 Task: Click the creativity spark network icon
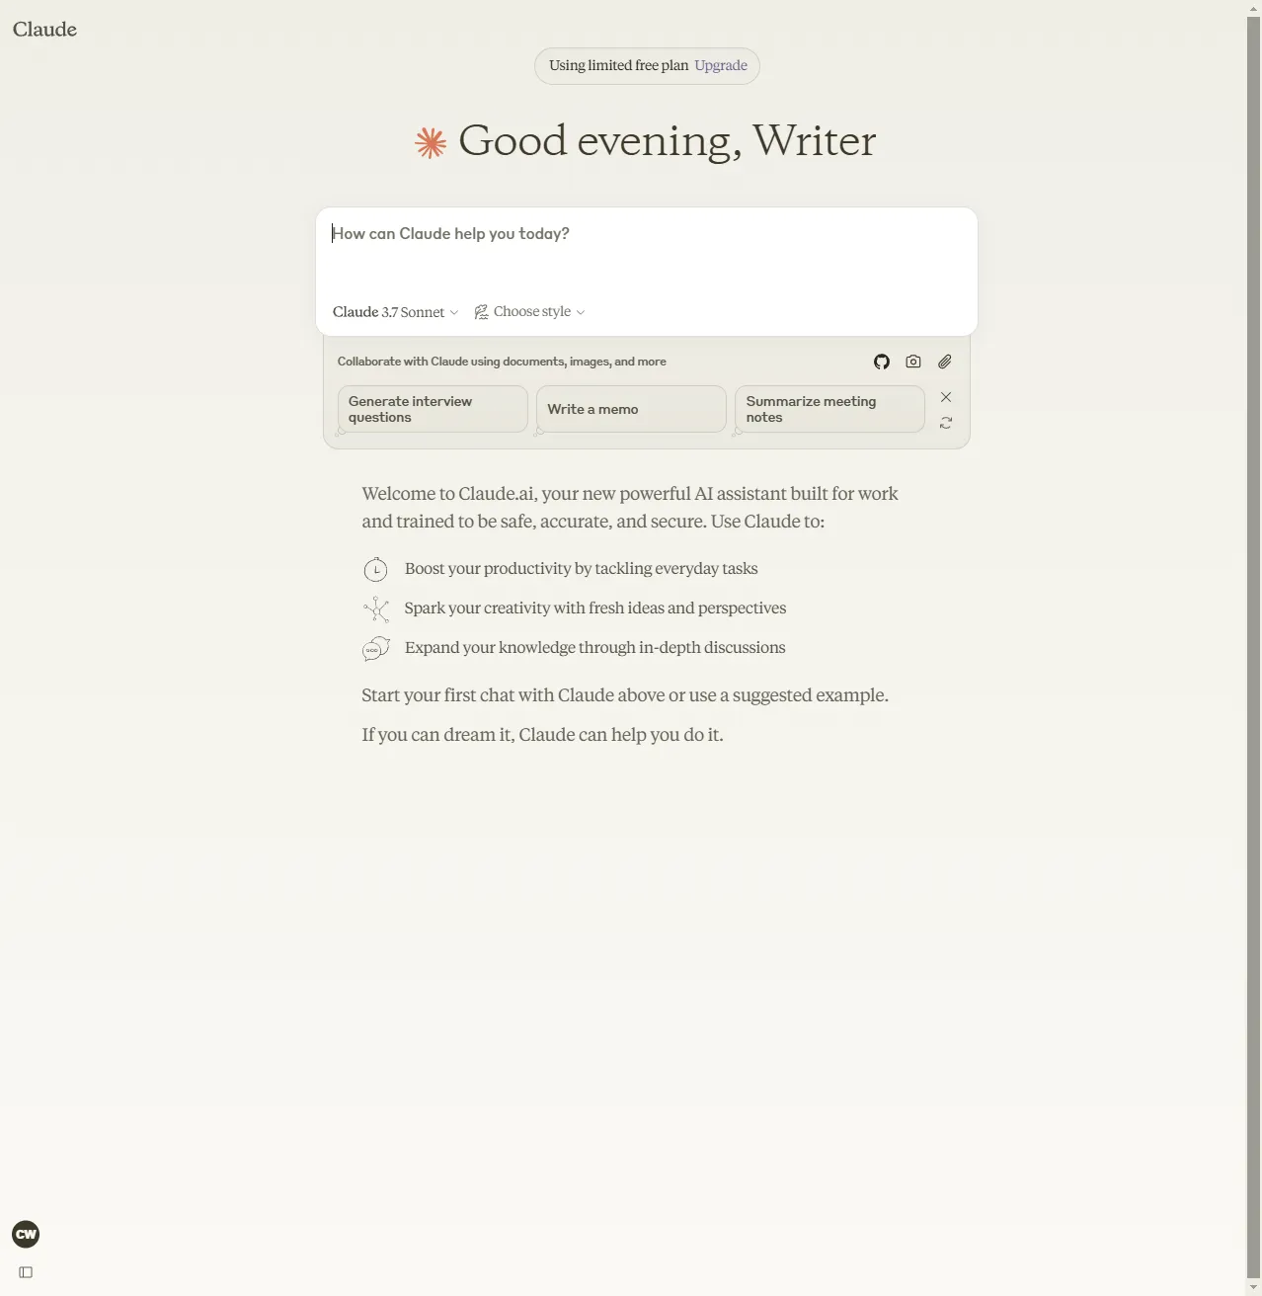pos(375,608)
